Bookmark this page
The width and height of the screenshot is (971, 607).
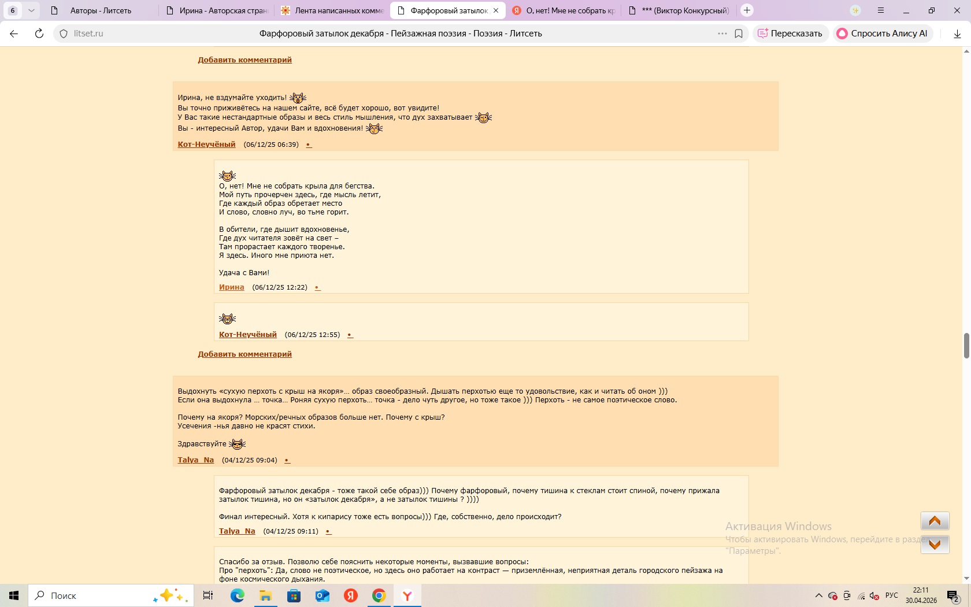click(x=739, y=34)
